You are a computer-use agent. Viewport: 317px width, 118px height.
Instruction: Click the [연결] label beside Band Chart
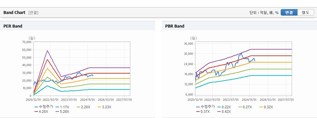tap(33, 13)
